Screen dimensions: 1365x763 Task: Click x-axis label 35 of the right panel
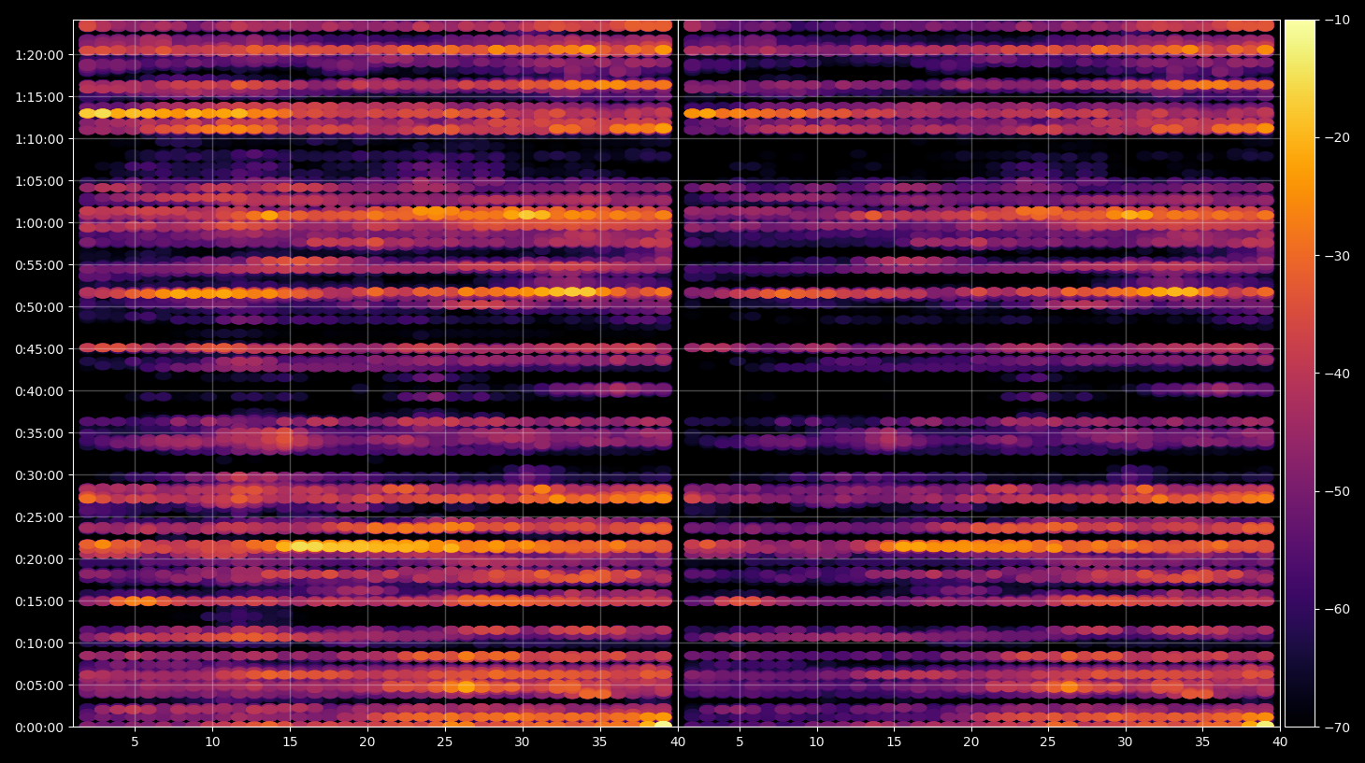pos(1202,742)
